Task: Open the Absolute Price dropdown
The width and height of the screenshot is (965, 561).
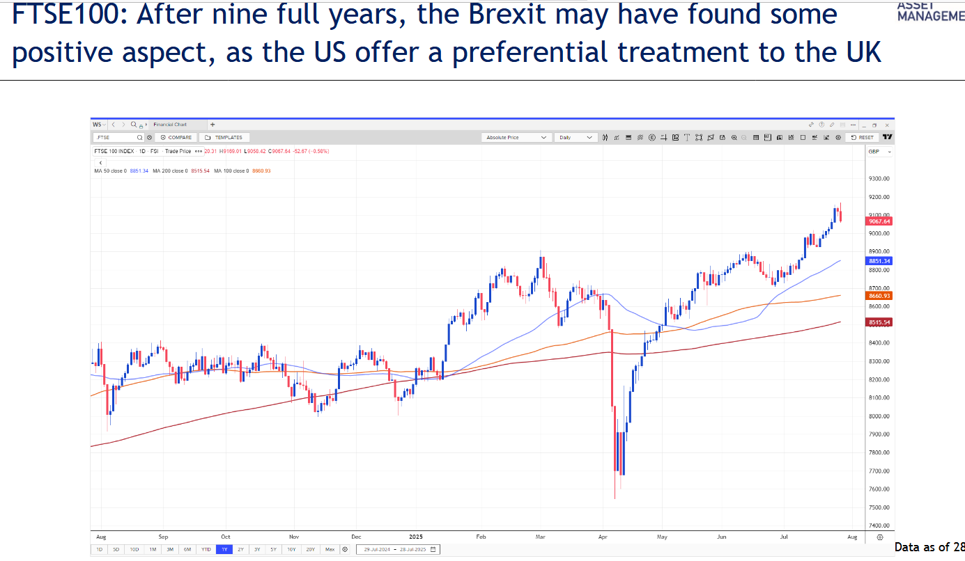Action: tap(517, 137)
